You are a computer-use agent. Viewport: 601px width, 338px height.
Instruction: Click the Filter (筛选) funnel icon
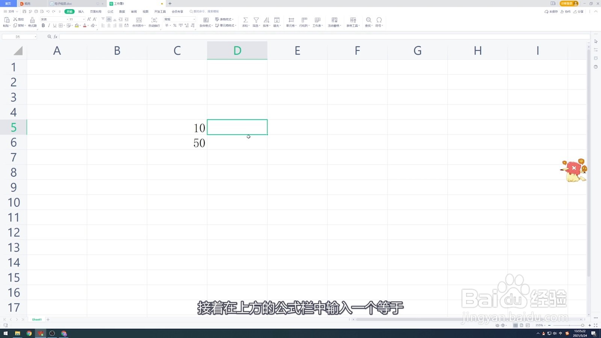256,20
